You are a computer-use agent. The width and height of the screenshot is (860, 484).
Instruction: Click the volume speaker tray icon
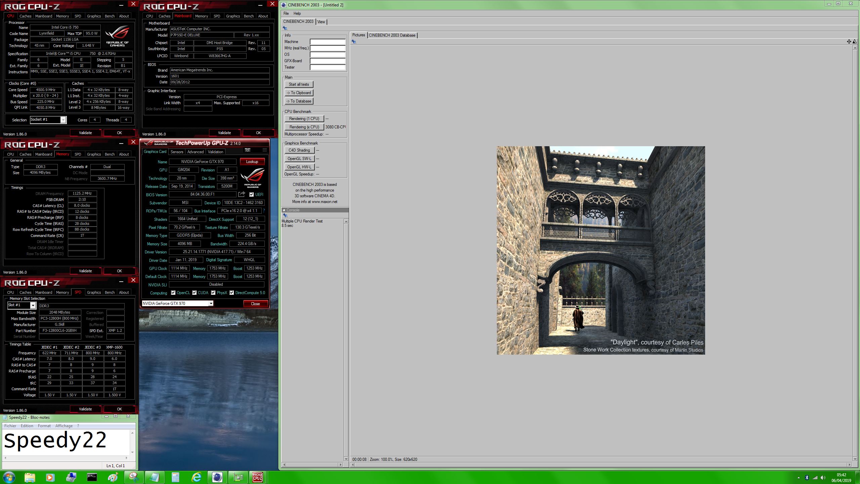pos(823,478)
